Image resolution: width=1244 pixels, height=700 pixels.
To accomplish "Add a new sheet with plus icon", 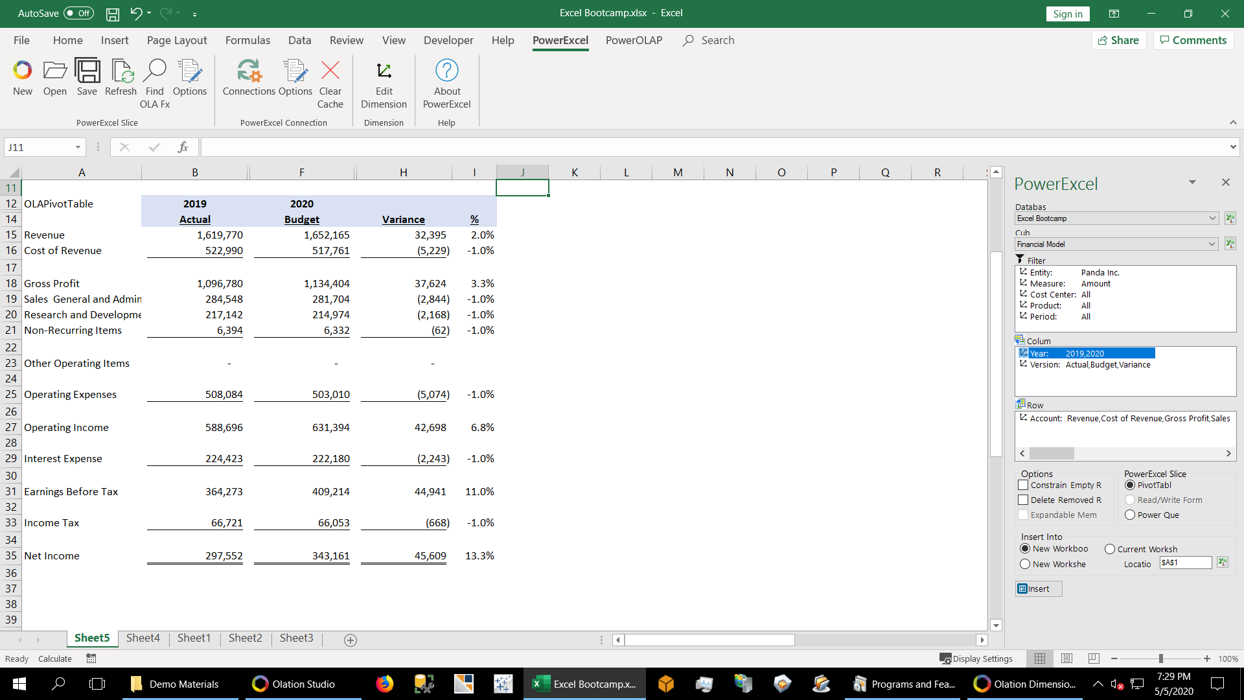I will pos(351,640).
